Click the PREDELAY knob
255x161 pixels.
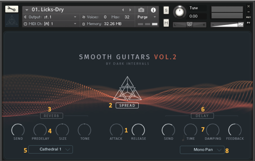(40, 130)
